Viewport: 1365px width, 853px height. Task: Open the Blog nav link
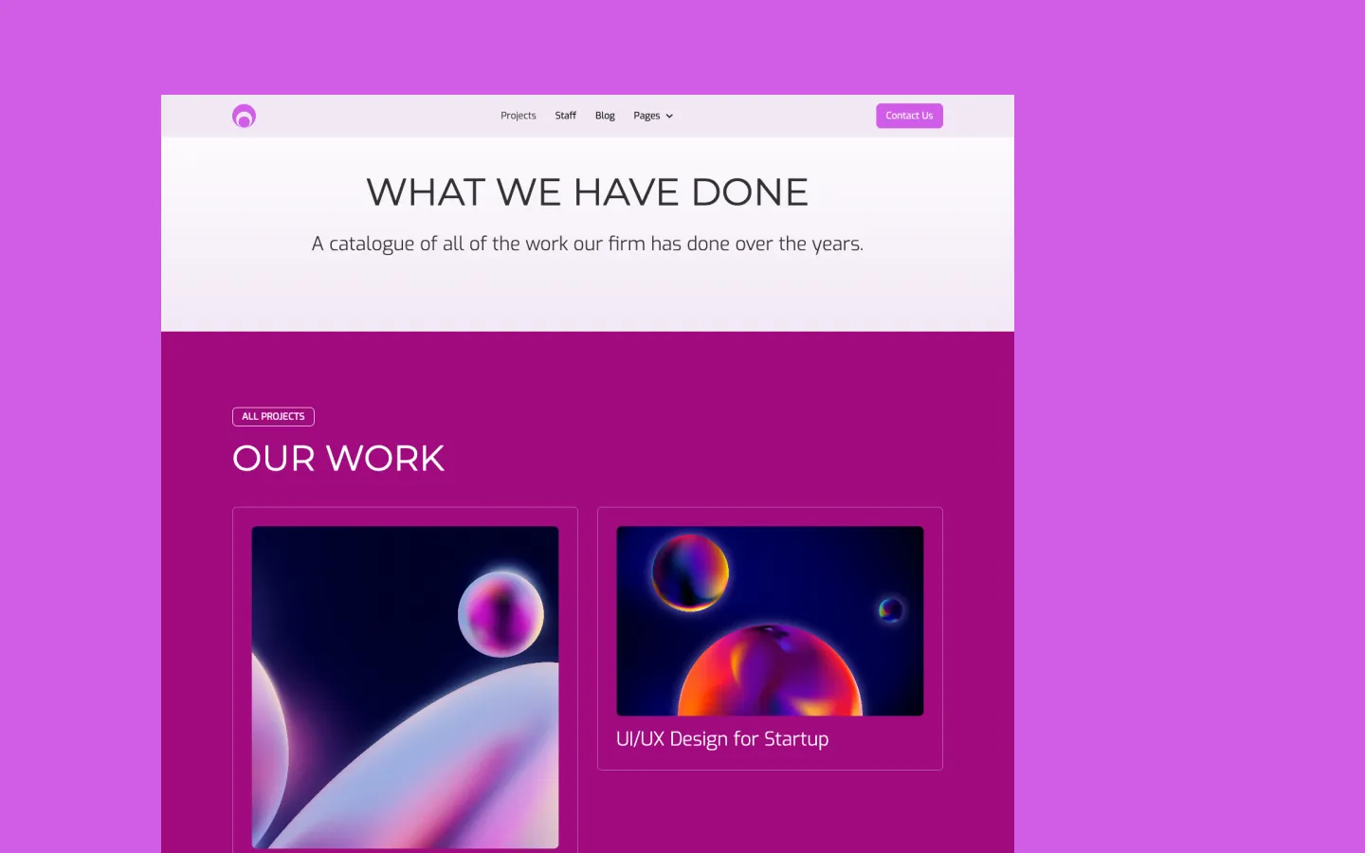coord(605,116)
